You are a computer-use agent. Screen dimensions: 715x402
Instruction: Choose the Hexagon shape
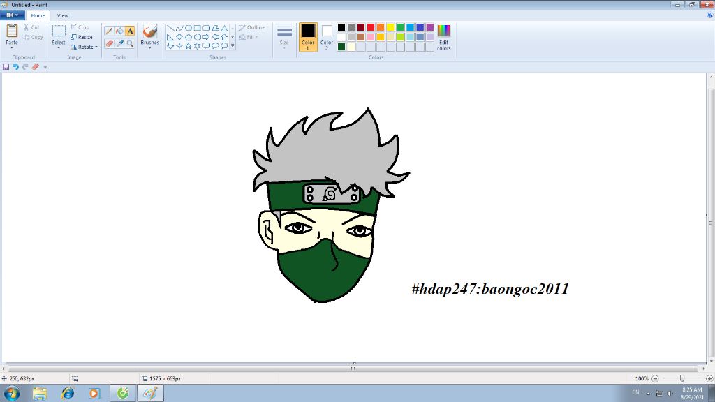coord(198,37)
